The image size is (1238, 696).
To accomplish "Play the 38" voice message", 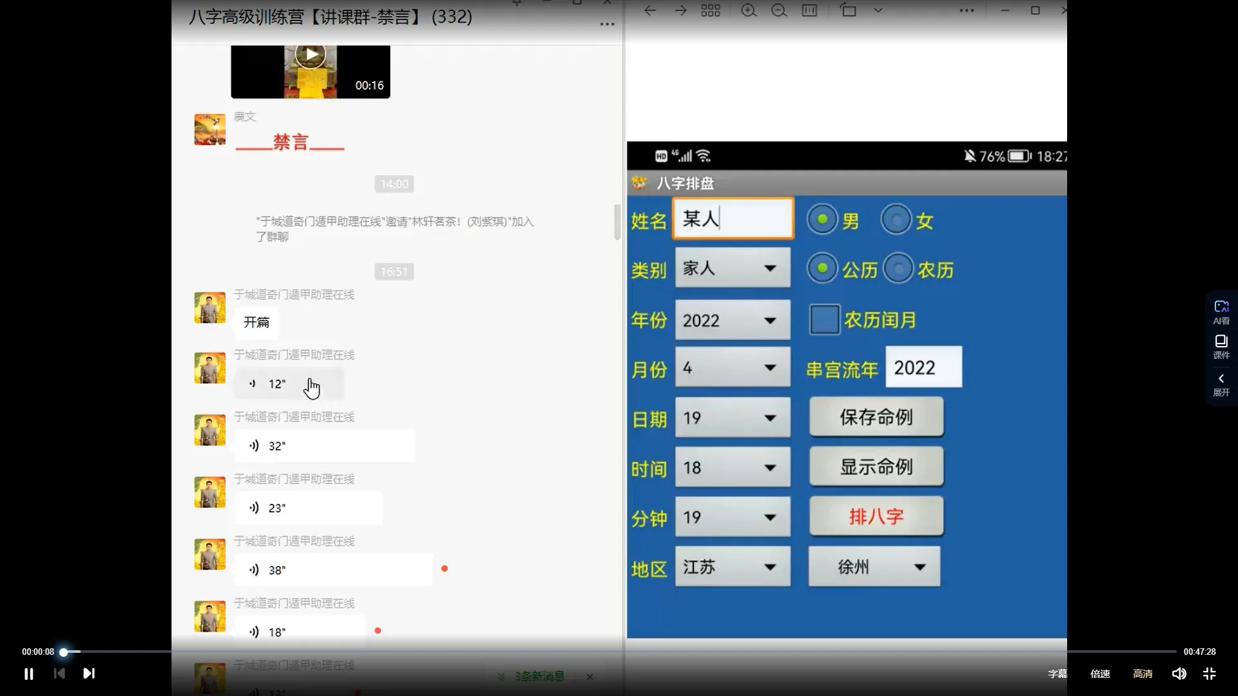I will [x=333, y=570].
